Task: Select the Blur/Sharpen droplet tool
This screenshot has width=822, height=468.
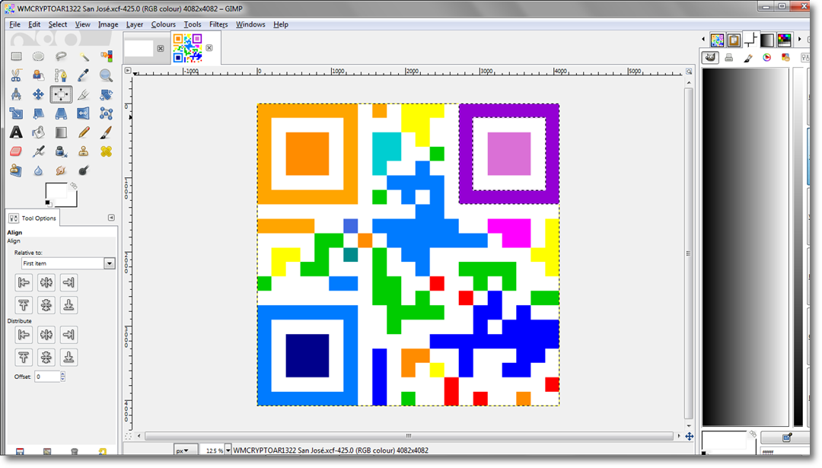Action: 38,170
